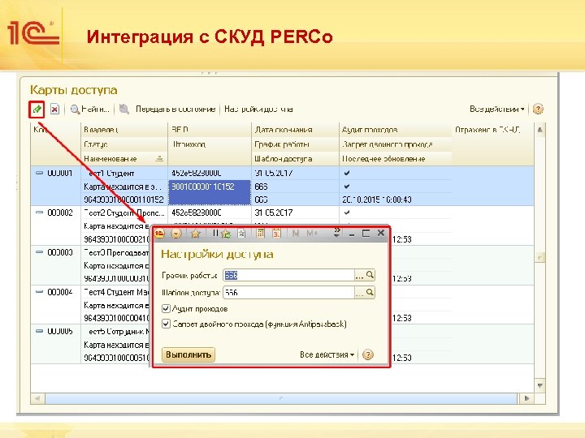Open the 1C main menu icon in dialog
The width and height of the screenshot is (585, 438).
coord(160,234)
